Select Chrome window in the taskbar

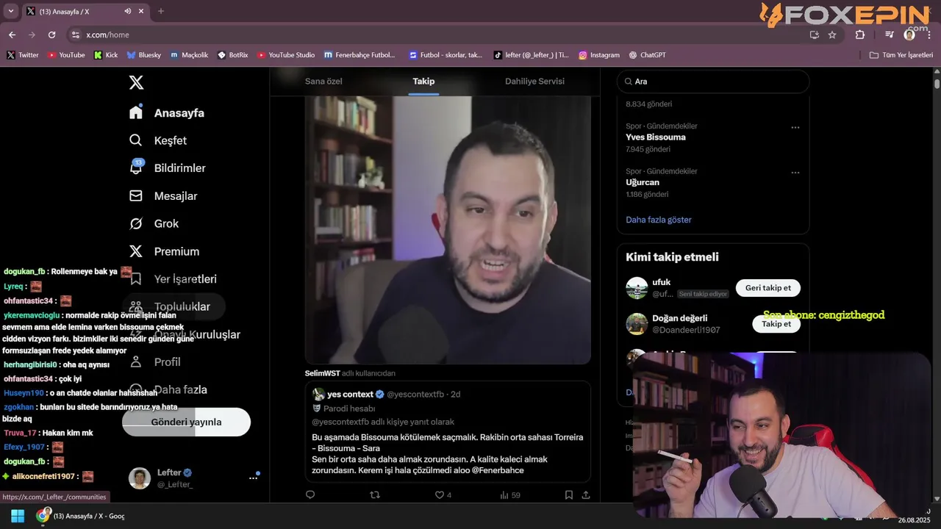click(81, 516)
